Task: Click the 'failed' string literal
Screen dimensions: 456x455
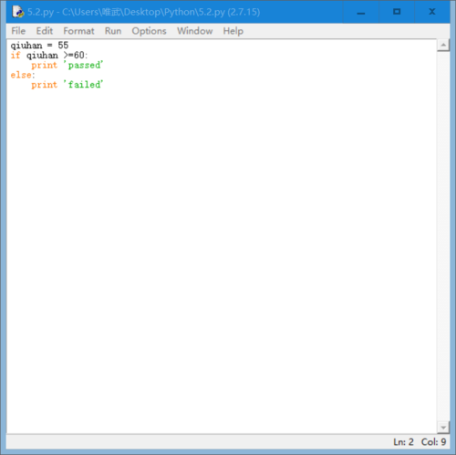Action: 84,85
